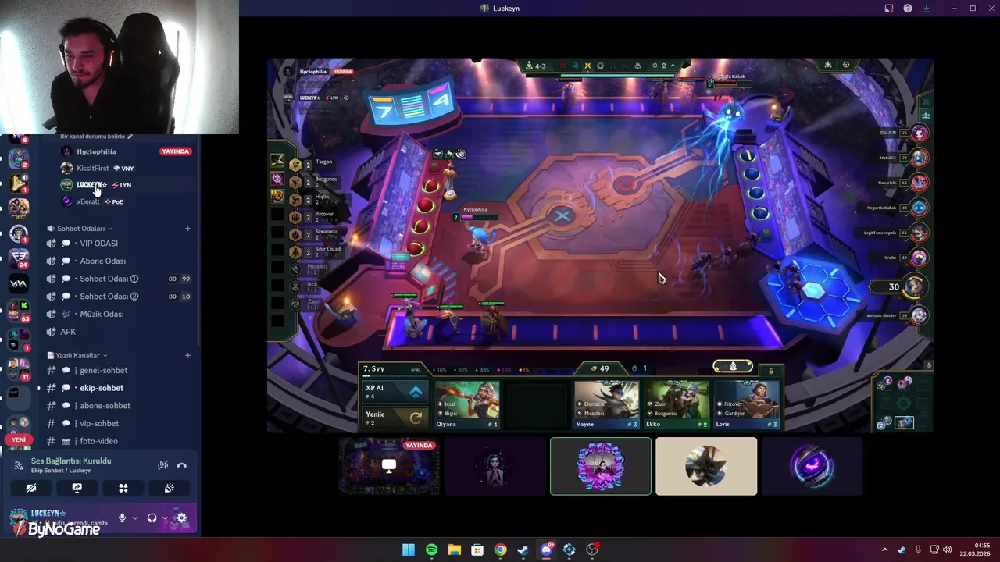Open File Explorer from taskbar

point(454,550)
